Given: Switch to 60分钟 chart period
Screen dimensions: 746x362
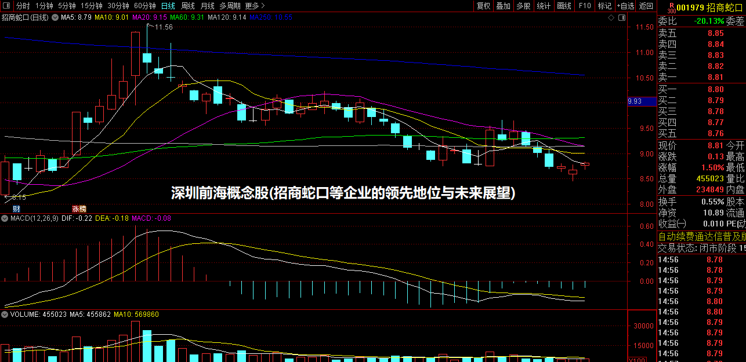Looking at the screenshot, I should 144,6.
